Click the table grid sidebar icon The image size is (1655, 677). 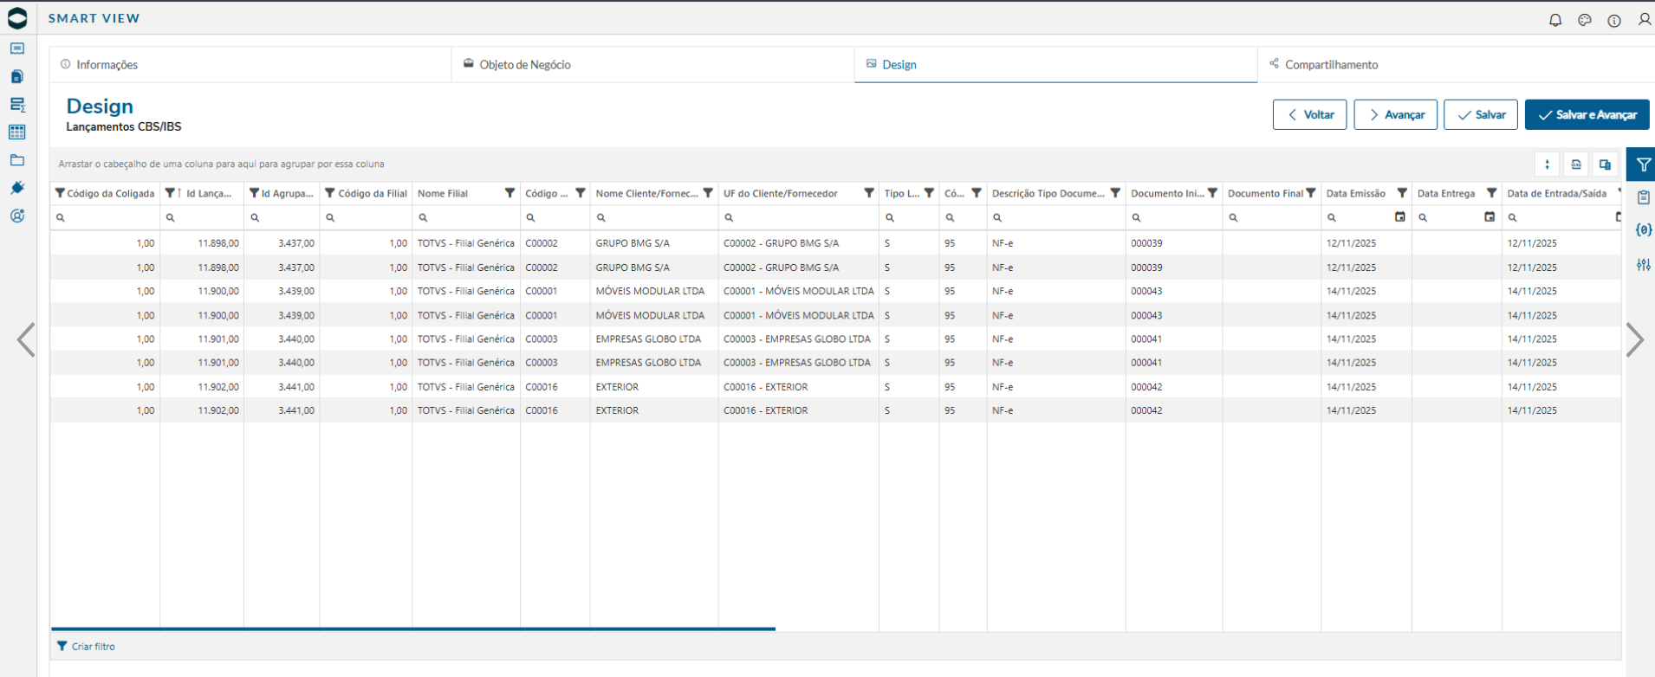(17, 132)
